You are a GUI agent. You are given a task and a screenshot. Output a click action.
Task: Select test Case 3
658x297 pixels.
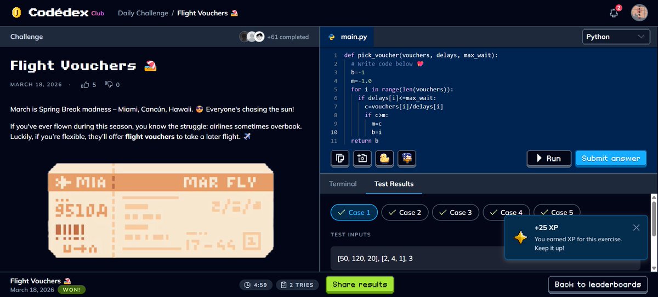(x=456, y=212)
